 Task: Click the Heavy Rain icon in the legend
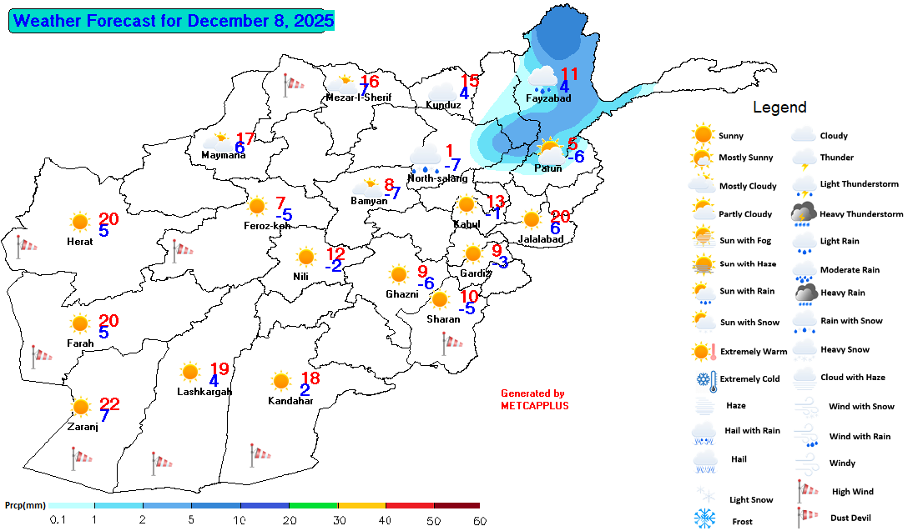click(805, 293)
